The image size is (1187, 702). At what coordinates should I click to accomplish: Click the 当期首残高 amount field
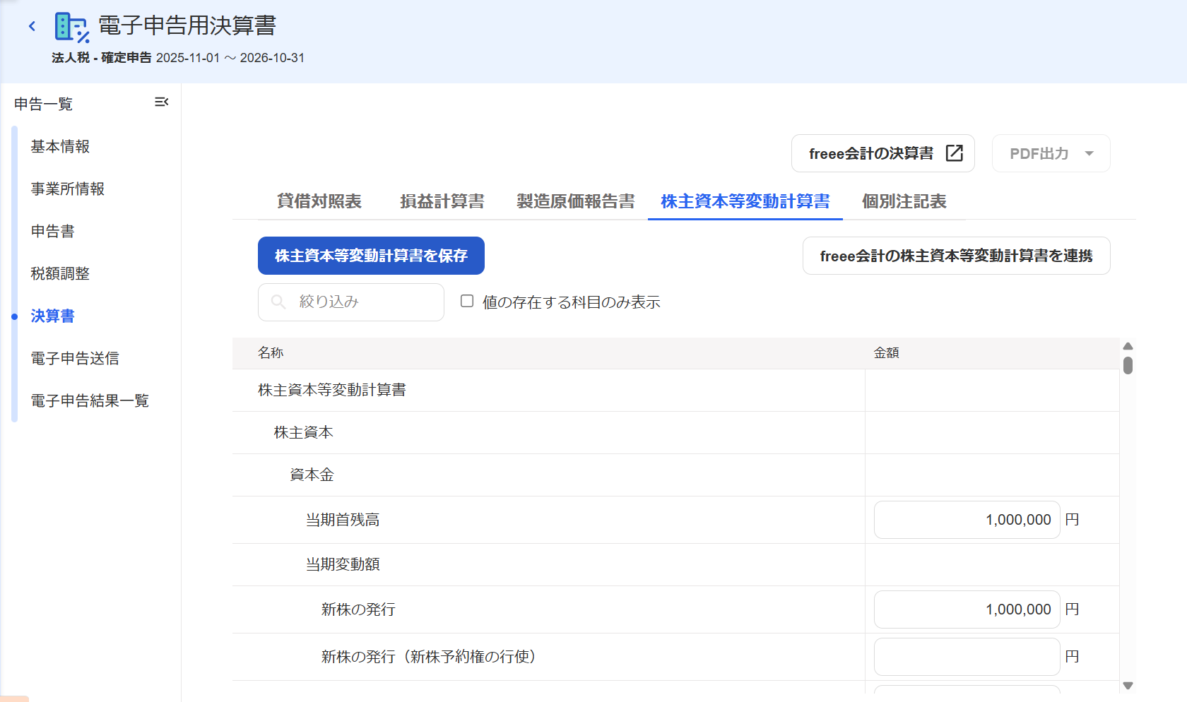click(x=967, y=520)
